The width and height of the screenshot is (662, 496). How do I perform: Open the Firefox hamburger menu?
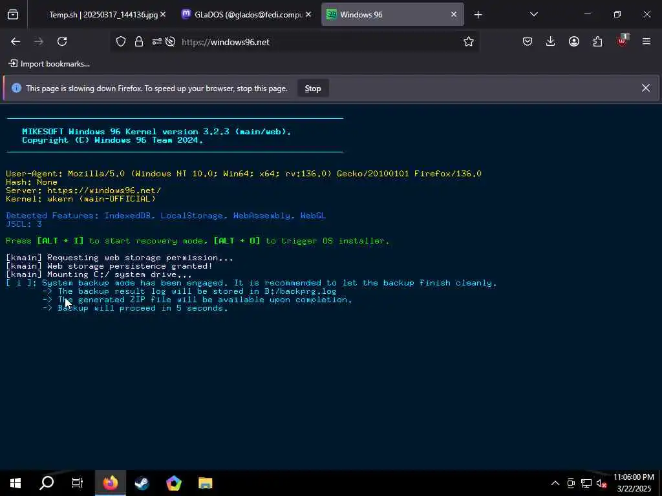tap(646, 41)
